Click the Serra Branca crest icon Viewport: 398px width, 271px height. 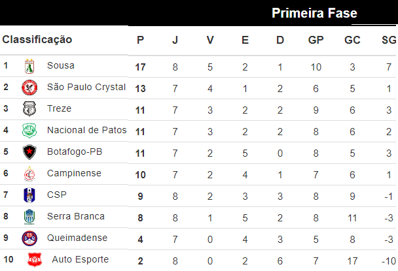tap(29, 217)
